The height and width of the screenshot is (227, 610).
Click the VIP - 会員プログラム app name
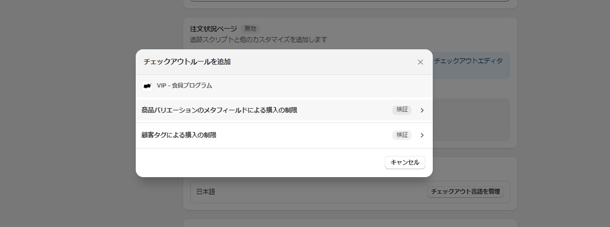(x=184, y=85)
